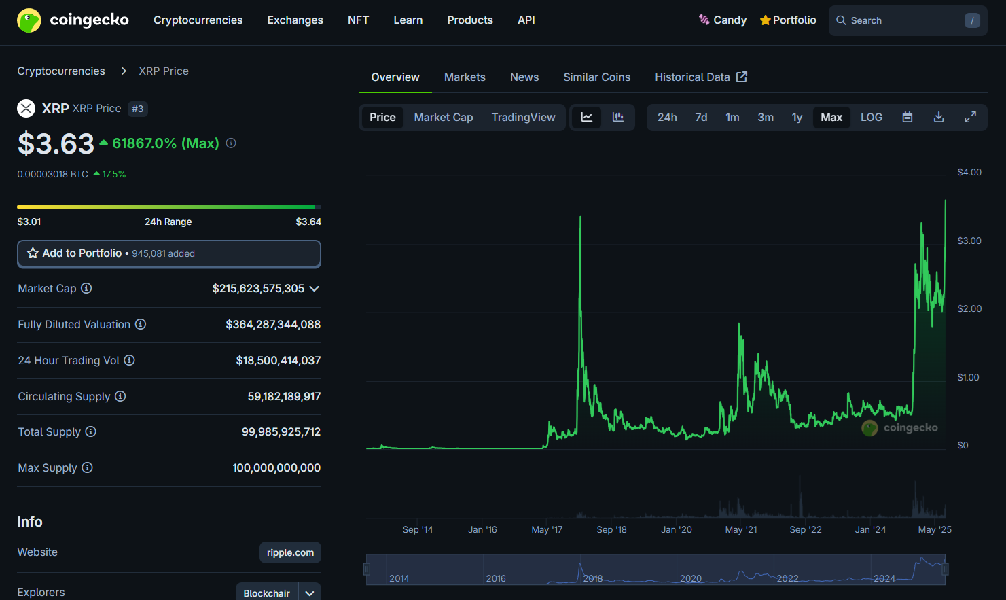
Task: Select the TradingView chart mode
Action: click(x=523, y=117)
